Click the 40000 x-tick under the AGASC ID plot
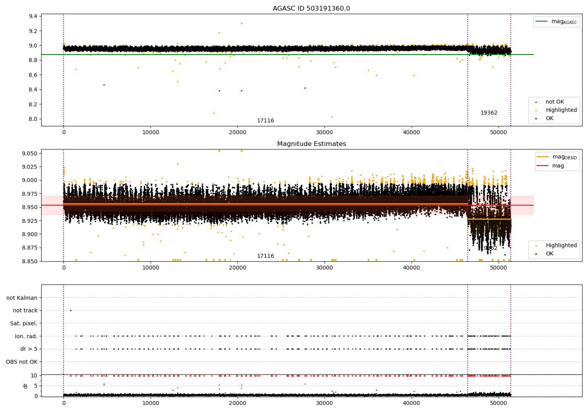The height and width of the screenshot is (412, 588). pos(412,133)
